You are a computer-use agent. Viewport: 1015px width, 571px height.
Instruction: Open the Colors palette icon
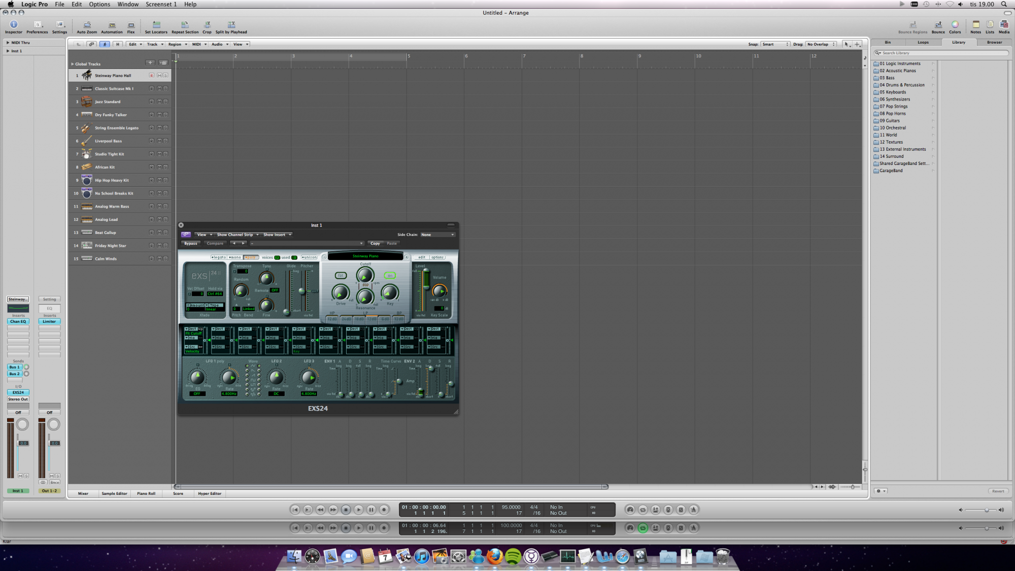coord(955,25)
